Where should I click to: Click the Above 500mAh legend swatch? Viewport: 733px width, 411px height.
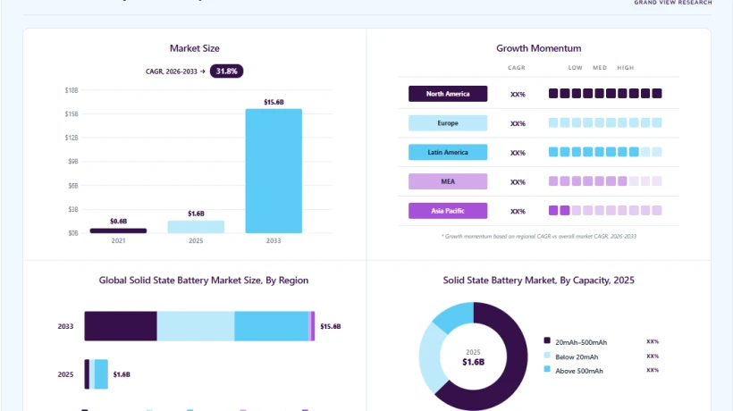(547, 369)
